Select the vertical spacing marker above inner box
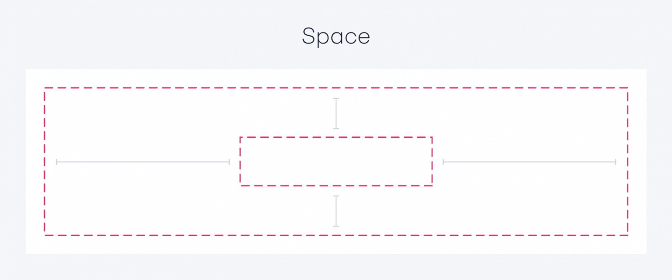The width and height of the screenshot is (672, 280). pyautogui.click(x=336, y=113)
